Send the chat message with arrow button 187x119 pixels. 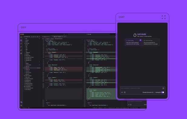(x=163, y=88)
